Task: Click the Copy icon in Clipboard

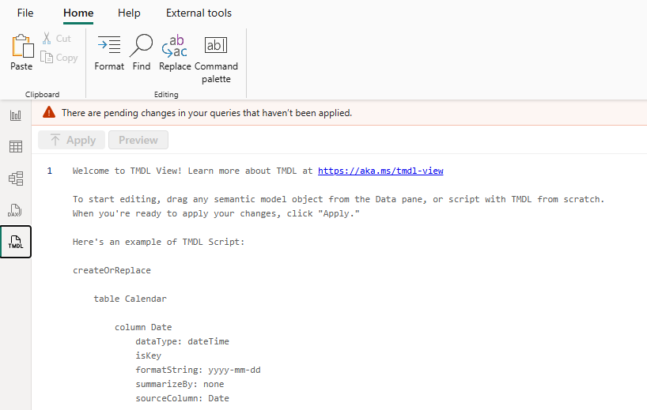Action: click(x=47, y=58)
